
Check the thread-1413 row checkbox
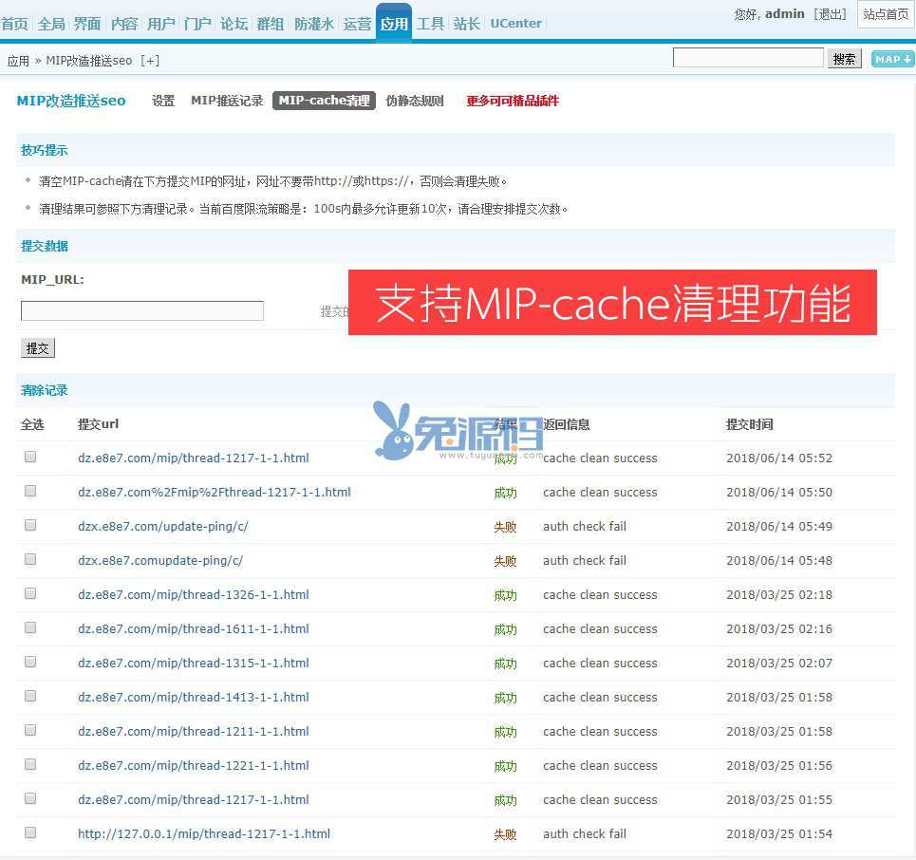tap(30, 696)
